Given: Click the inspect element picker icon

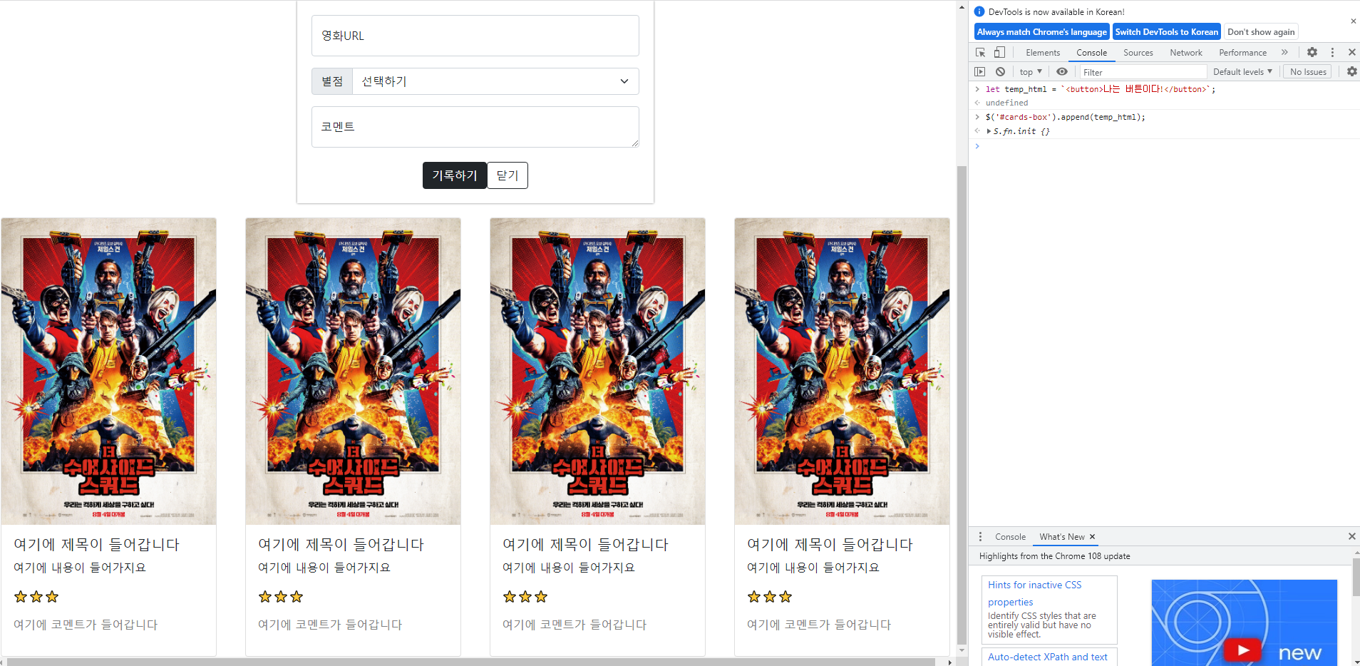Looking at the screenshot, I should tap(981, 52).
